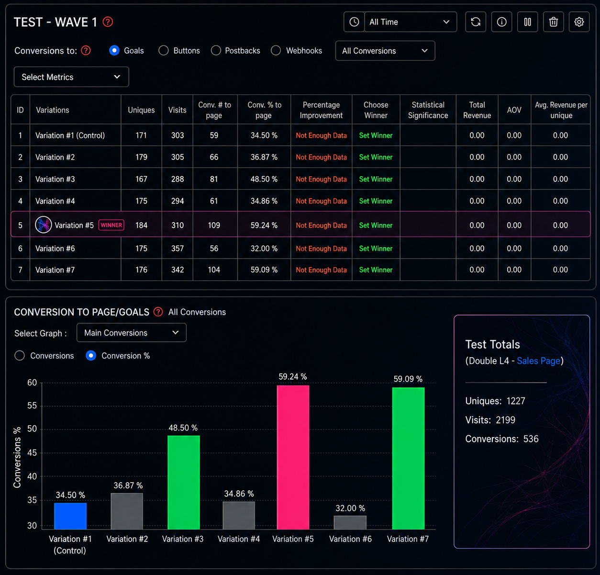
Task: Click the Variation #7 name in table
Action: click(55, 270)
